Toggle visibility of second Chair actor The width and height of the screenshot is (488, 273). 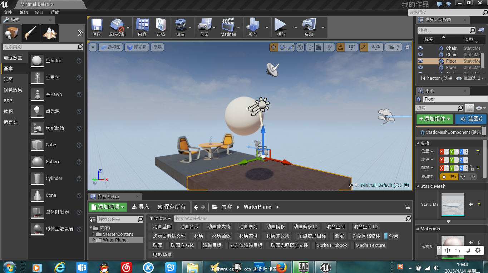(420, 55)
